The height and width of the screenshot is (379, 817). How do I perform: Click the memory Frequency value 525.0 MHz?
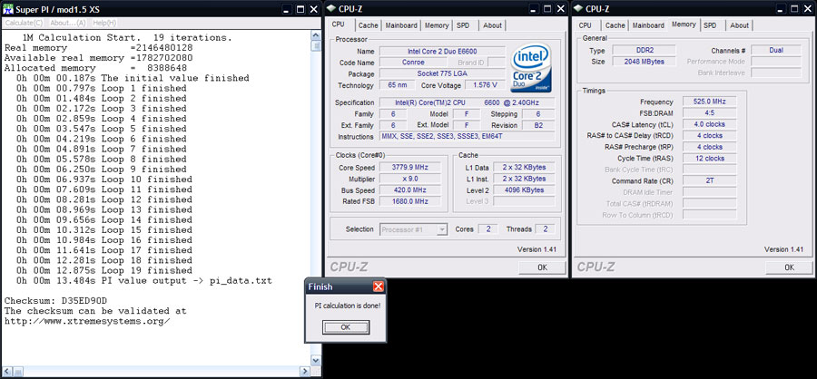pyautogui.click(x=709, y=102)
